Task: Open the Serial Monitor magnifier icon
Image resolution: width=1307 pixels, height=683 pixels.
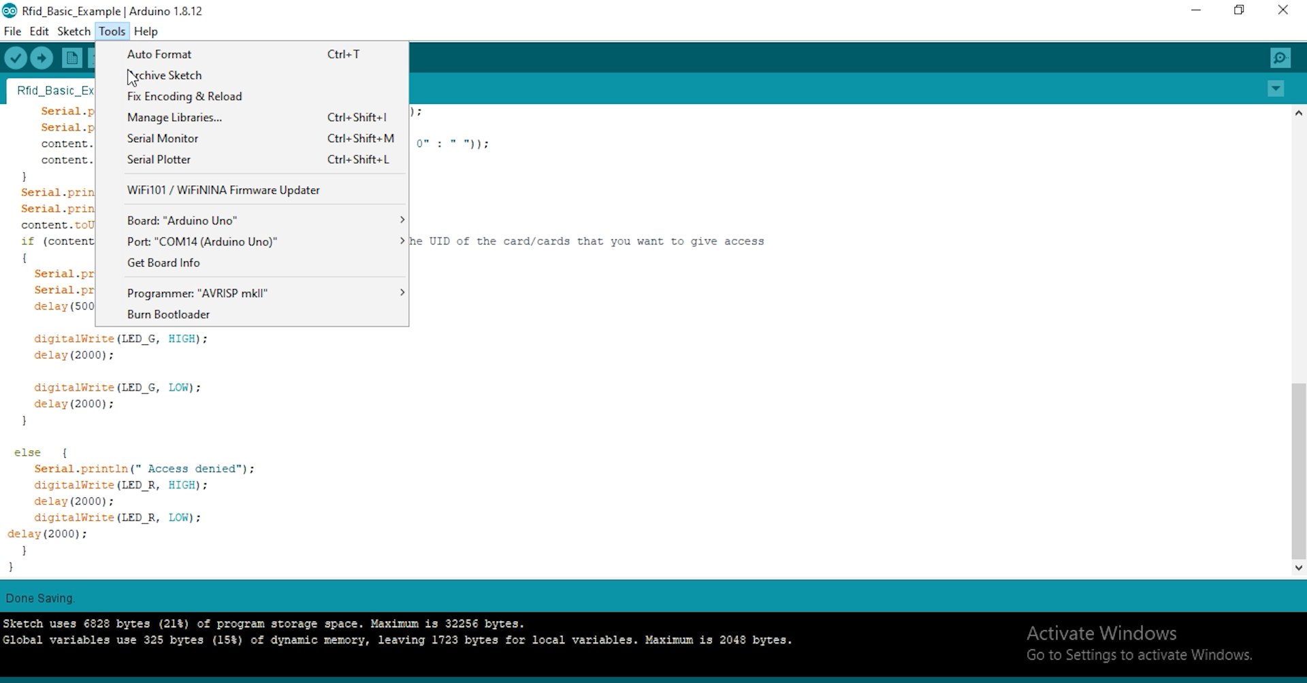Action: 1280,59
